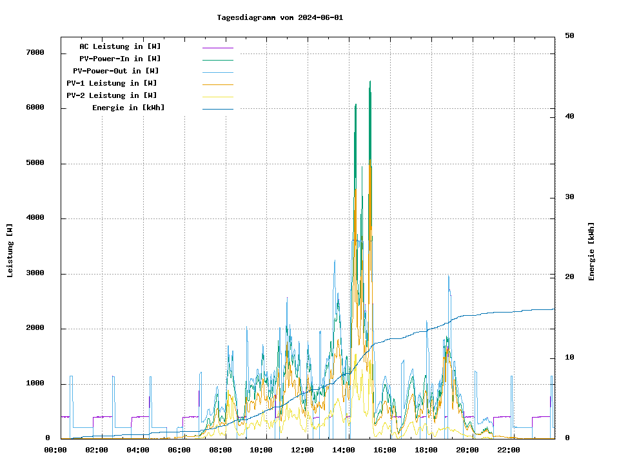619x464 pixels.
Task: Pick the "PV-1 Leistung in [W]" legend entry
Action: (x=112, y=83)
